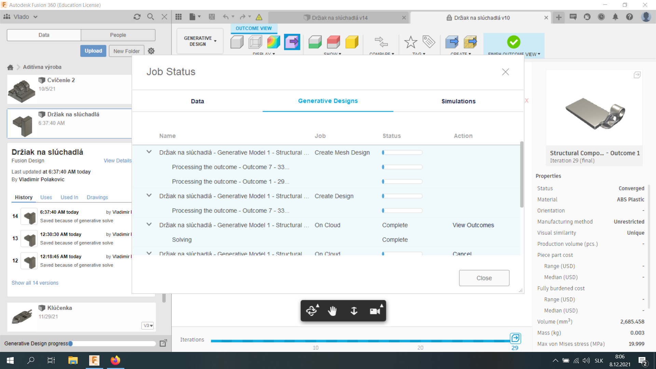Viewport: 656px width, 369px height.
Task: Open the People tab in data panel
Action: pyautogui.click(x=118, y=35)
